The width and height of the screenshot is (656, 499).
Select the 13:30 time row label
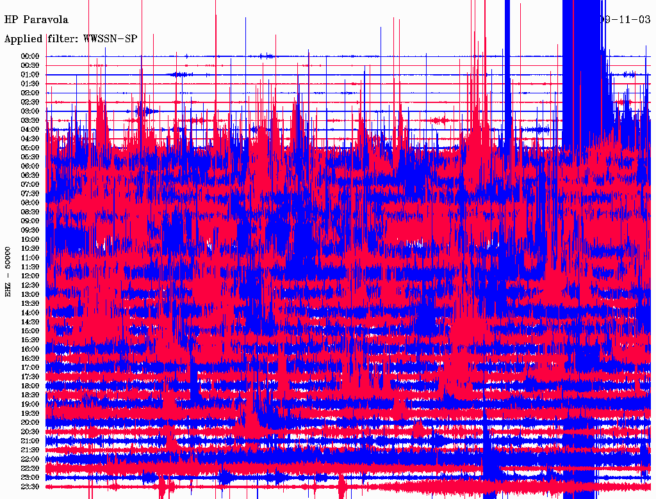pos(30,304)
